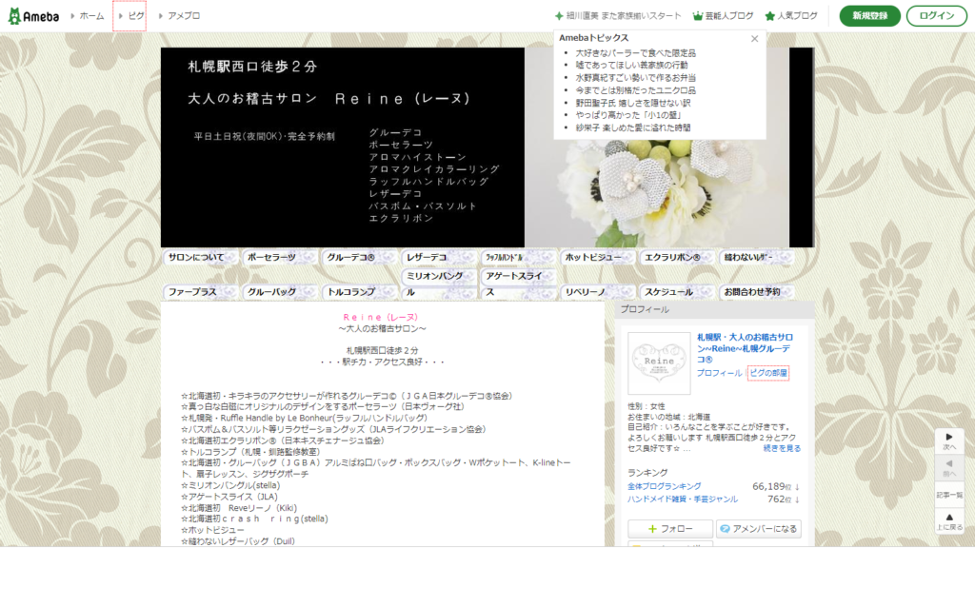This screenshot has width=975, height=607.
Task: Close the Amebaトピックス panel
Action: point(754,36)
